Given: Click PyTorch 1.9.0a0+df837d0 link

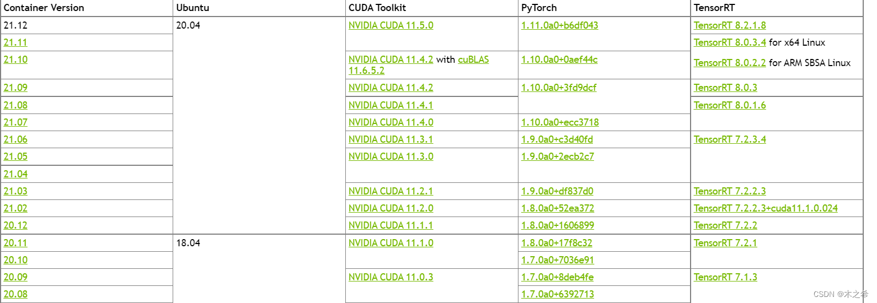Looking at the screenshot, I should (x=557, y=191).
